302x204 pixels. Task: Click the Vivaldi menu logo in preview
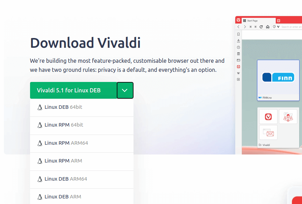coord(238,20)
